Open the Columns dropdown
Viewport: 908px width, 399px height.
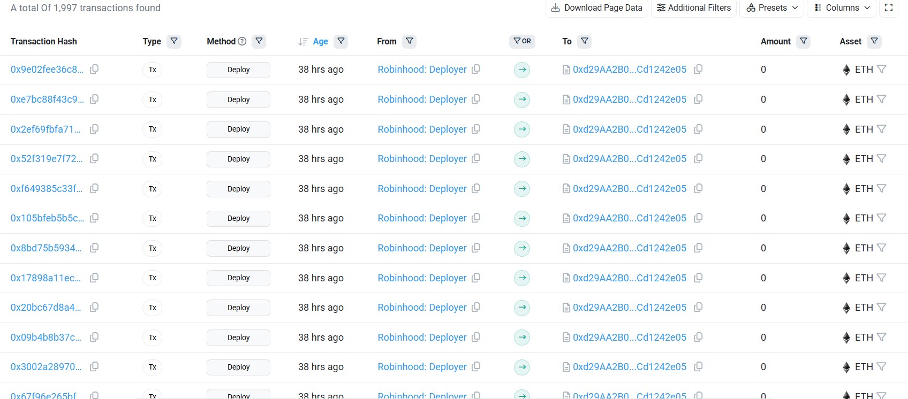842,8
